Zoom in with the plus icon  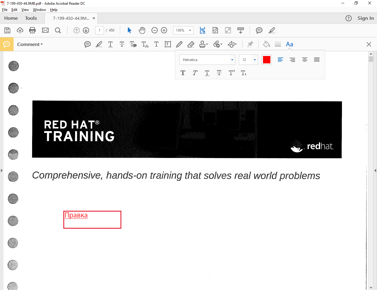tap(164, 30)
